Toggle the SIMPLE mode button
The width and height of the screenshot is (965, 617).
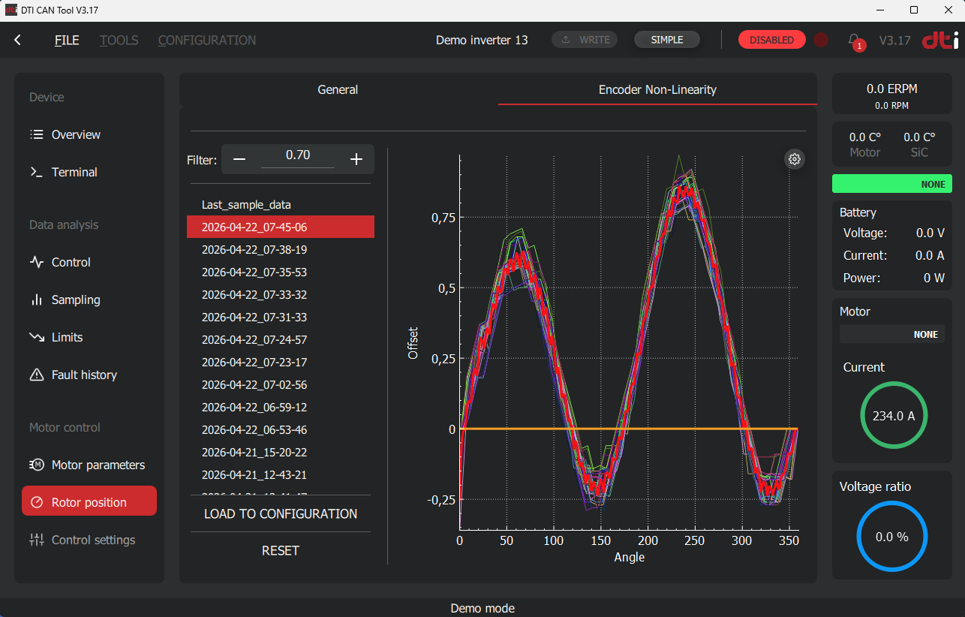(x=667, y=40)
